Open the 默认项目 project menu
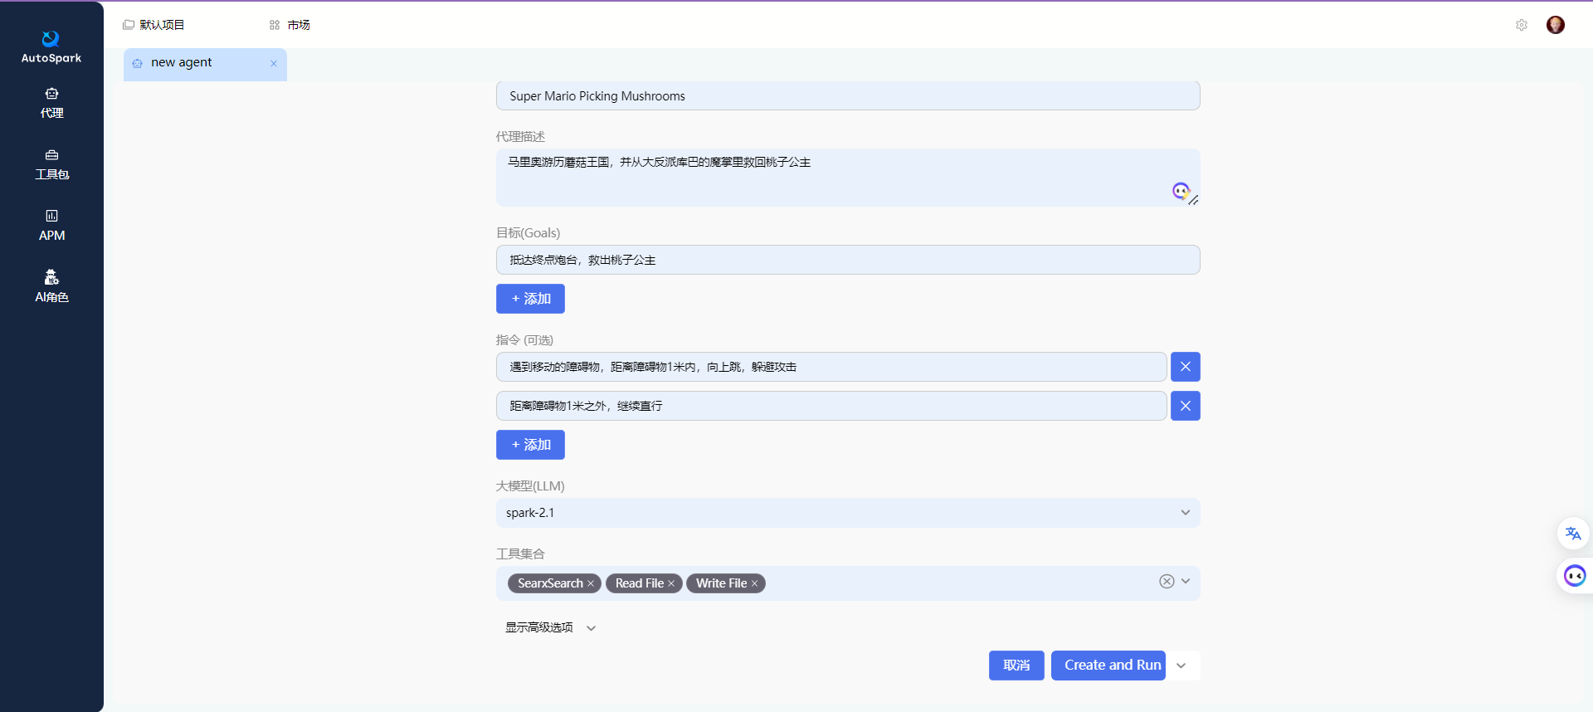The height and width of the screenshot is (712, 1593). click(x=153, y=25)
